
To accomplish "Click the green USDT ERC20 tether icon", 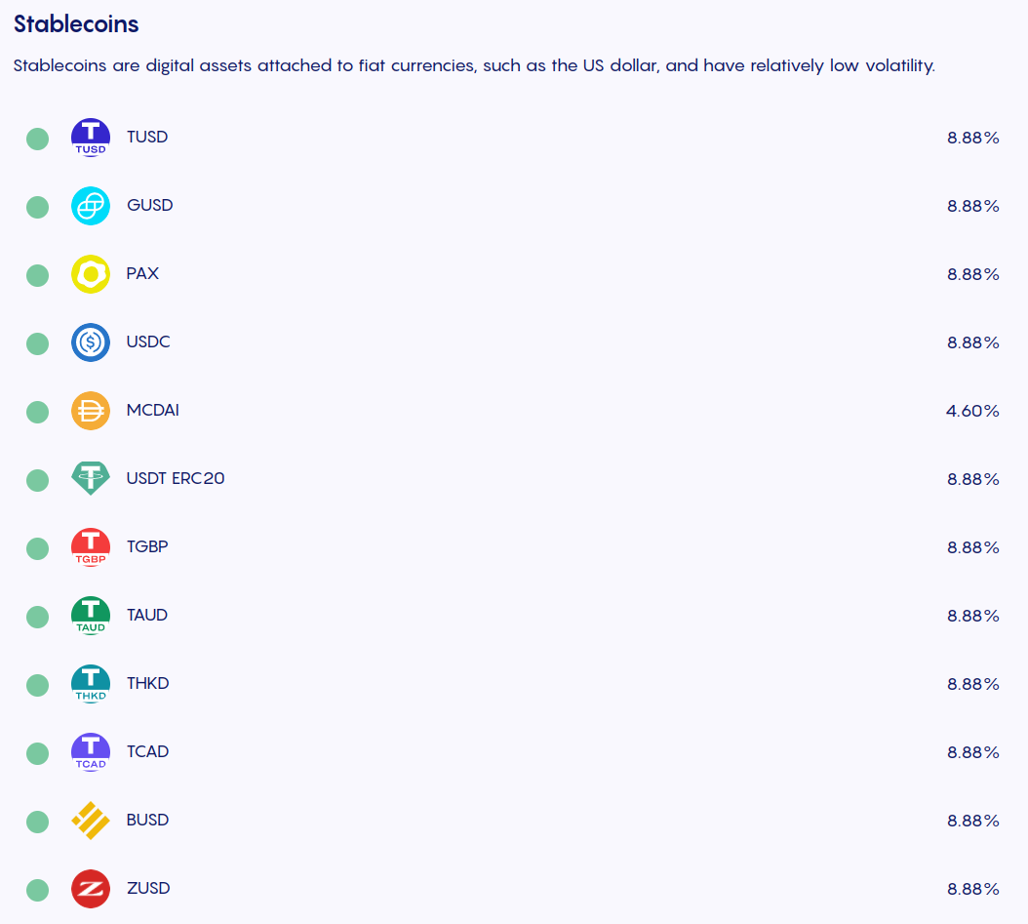I will click(x=91, y=479).
